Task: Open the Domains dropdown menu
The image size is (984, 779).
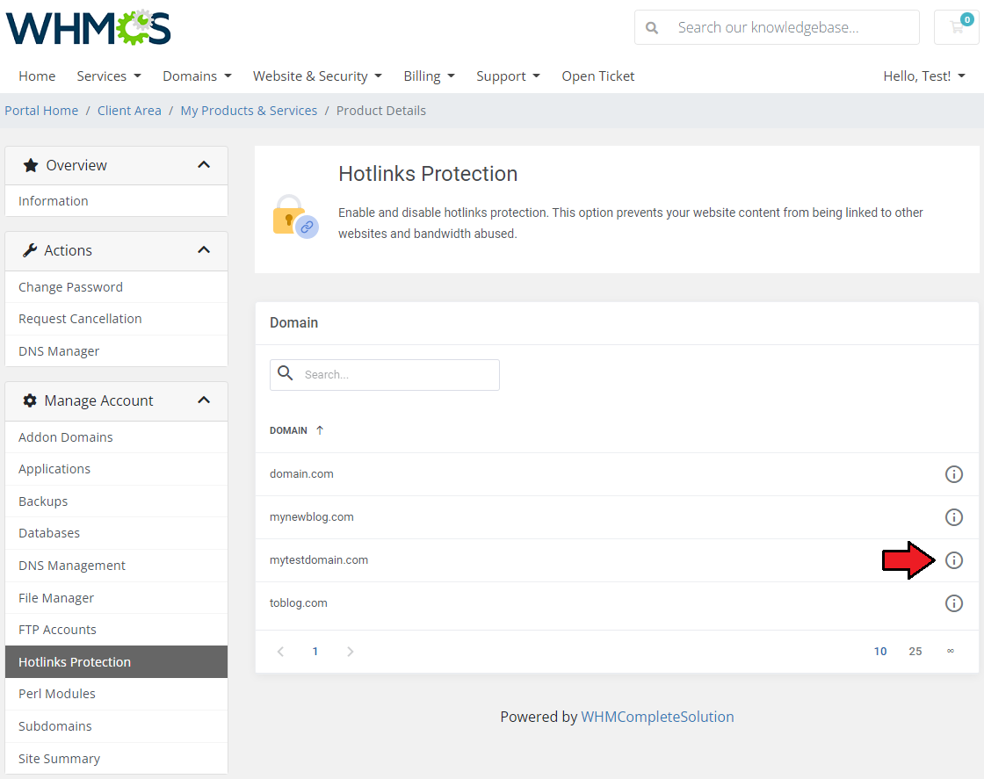Action: (x=197, y=76)
